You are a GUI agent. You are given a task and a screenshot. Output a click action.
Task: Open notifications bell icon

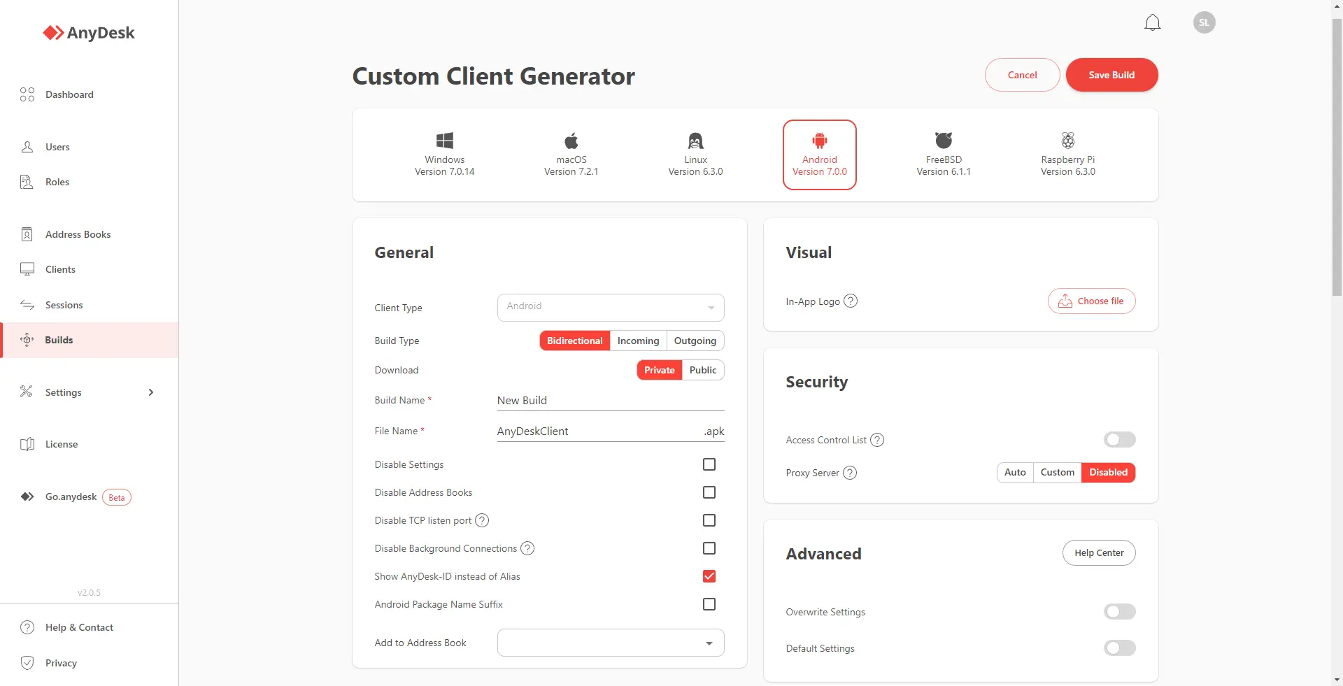coord(1152,23)
